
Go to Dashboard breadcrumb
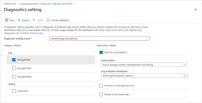tap(10, 4)
